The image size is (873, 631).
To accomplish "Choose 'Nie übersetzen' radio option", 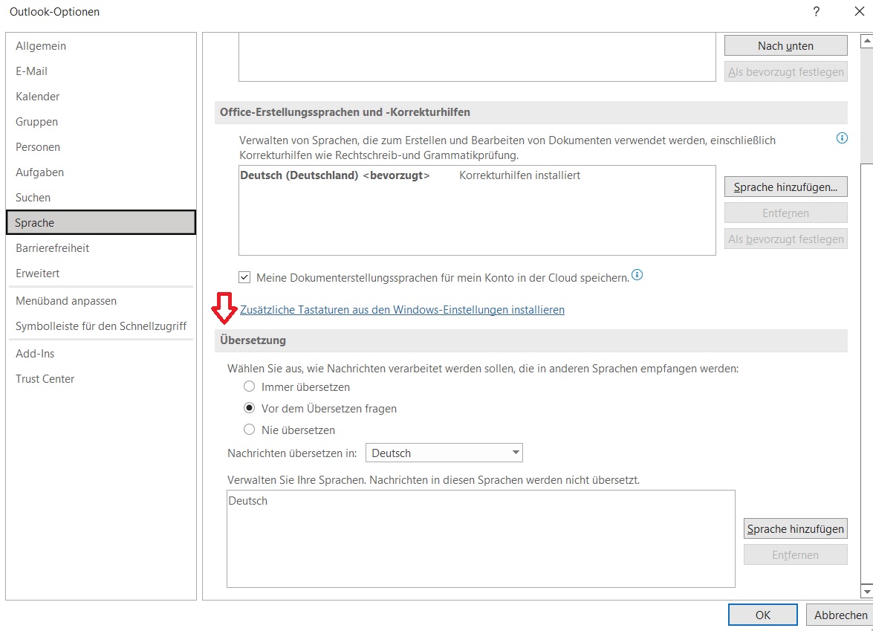I will [250, 430].
